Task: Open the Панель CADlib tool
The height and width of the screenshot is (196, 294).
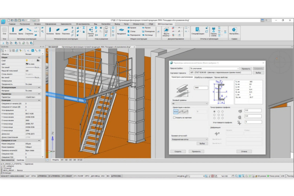Action: [x=214, y=31]
